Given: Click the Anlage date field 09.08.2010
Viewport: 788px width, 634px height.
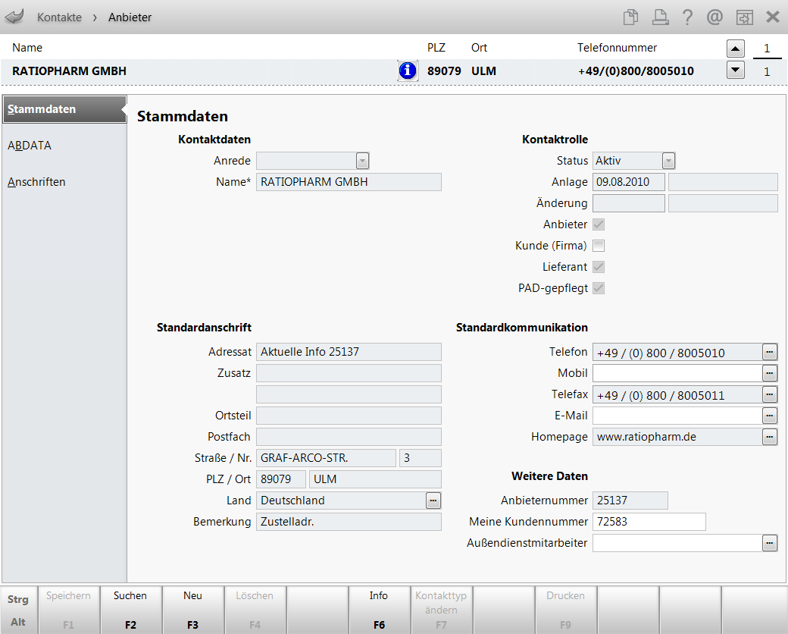Looking at the screenshot, I should [629, 182].
